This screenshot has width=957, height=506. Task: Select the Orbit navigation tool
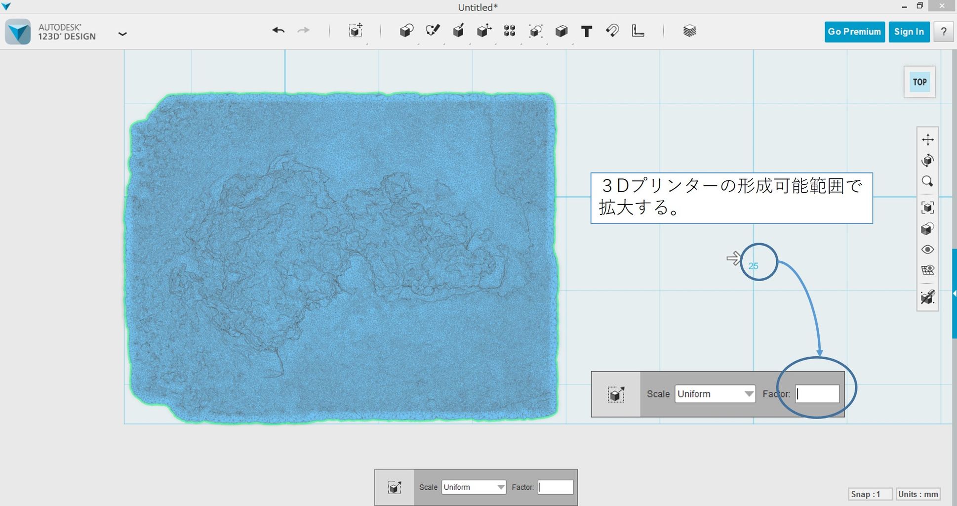927,160
